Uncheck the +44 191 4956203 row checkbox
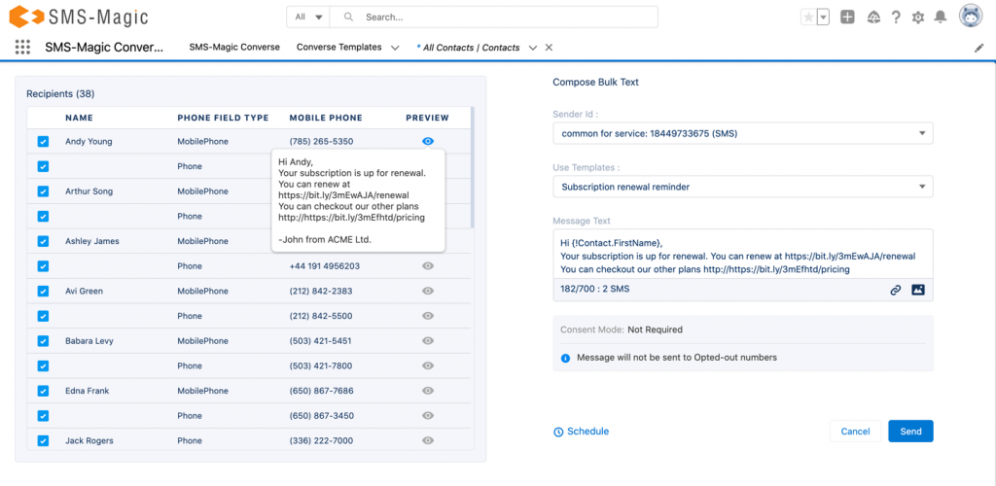Viewport: 996px width, 486px height. coord(43,265)
